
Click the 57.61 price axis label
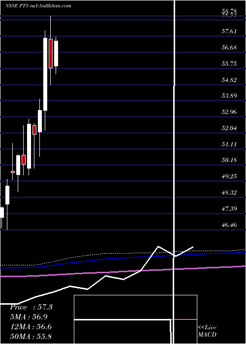point(229,31)
